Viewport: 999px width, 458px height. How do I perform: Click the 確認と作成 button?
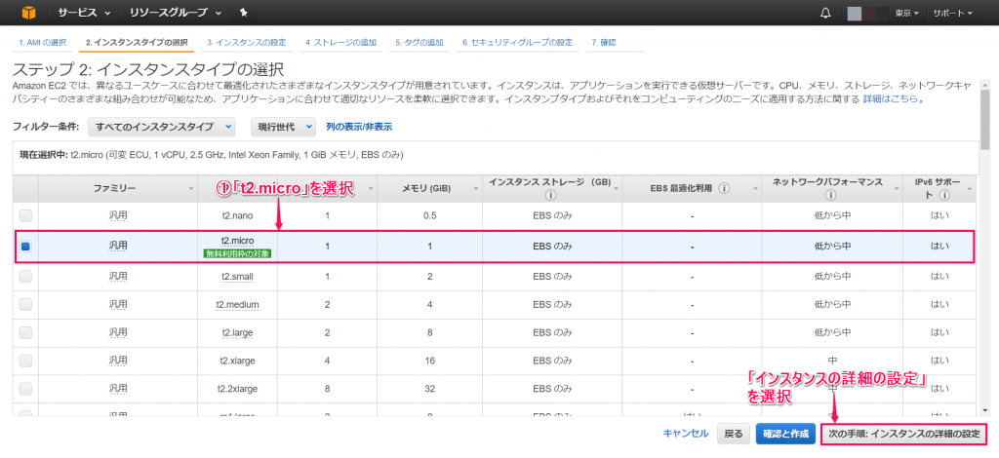coord(785,434)
